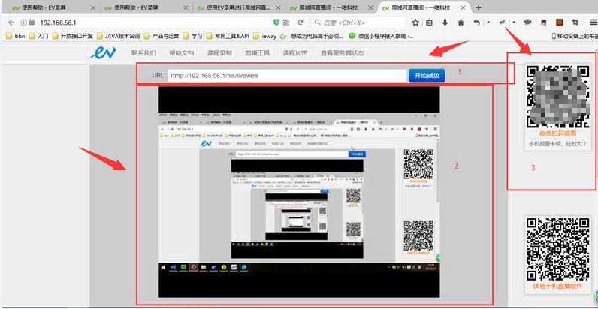This screenshot has height=309, width=598.
Task: Click the EV logo on the page header
Action: click(x=103, y=53)
